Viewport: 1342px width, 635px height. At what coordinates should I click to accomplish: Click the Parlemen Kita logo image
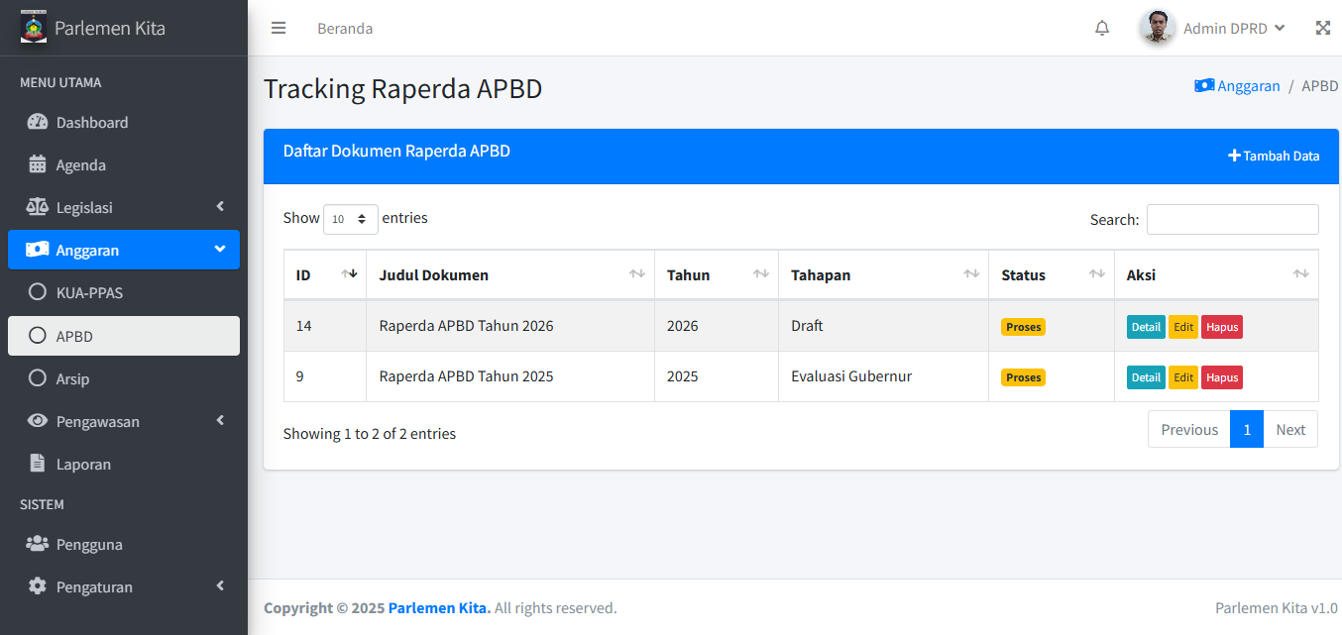[34, 27]
